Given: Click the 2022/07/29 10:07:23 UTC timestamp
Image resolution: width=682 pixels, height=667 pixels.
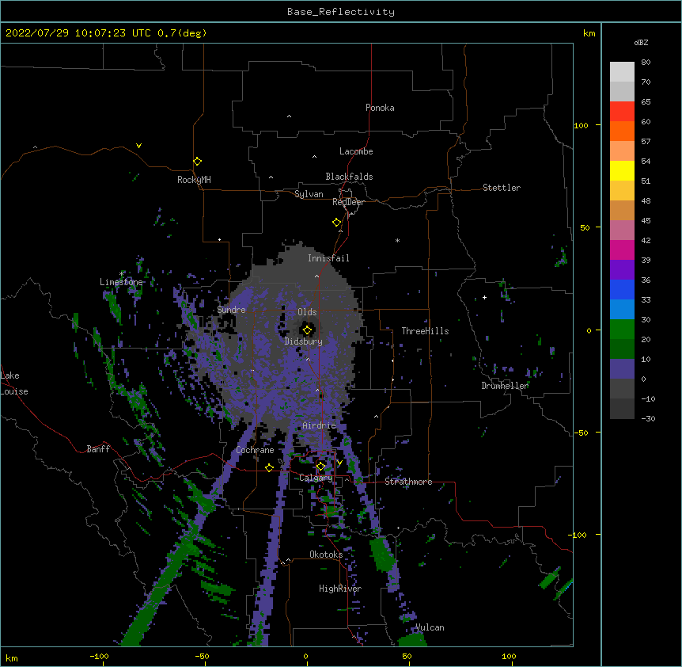Looking at the screenshot, I should point(78,33).
